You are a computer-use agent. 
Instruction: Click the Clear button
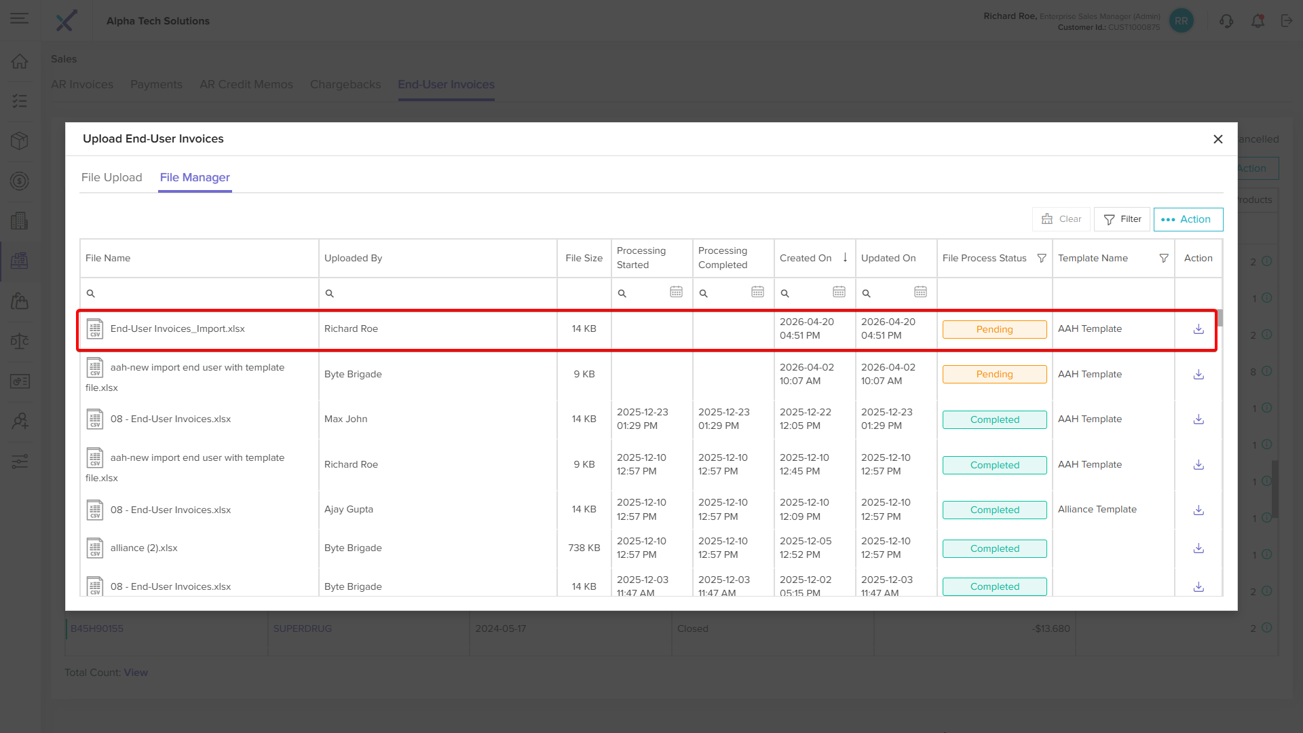[x=1061, y=219]
